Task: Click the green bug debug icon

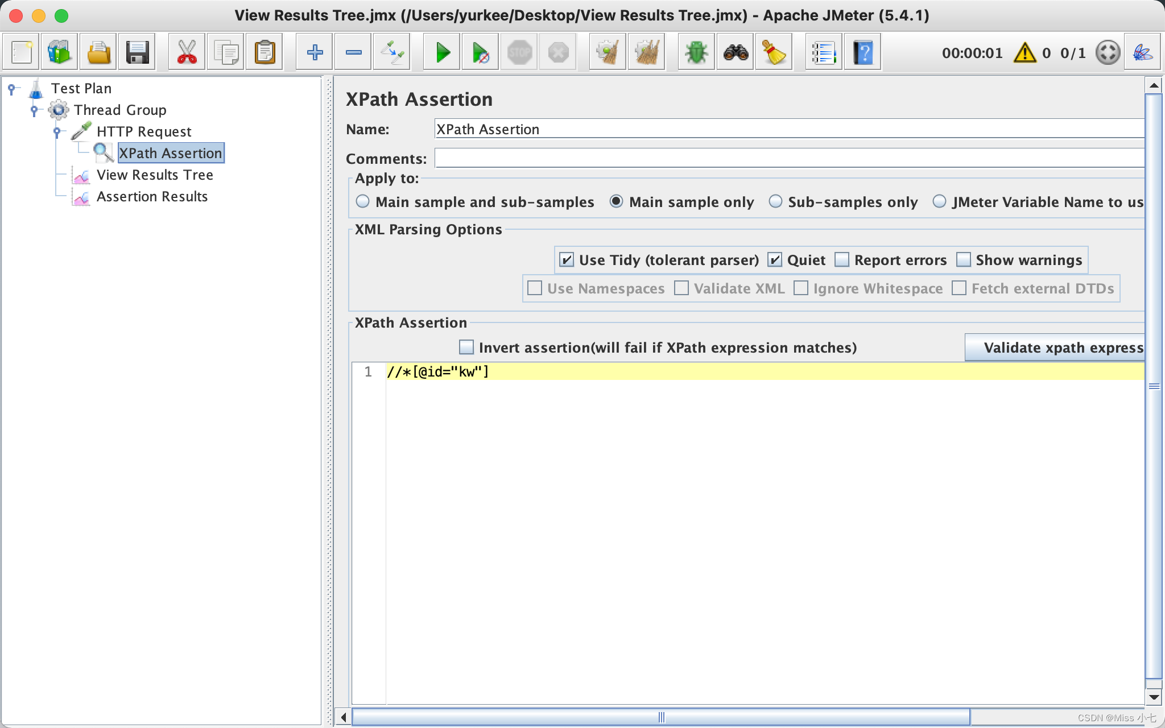Action: tap(697, 53)
